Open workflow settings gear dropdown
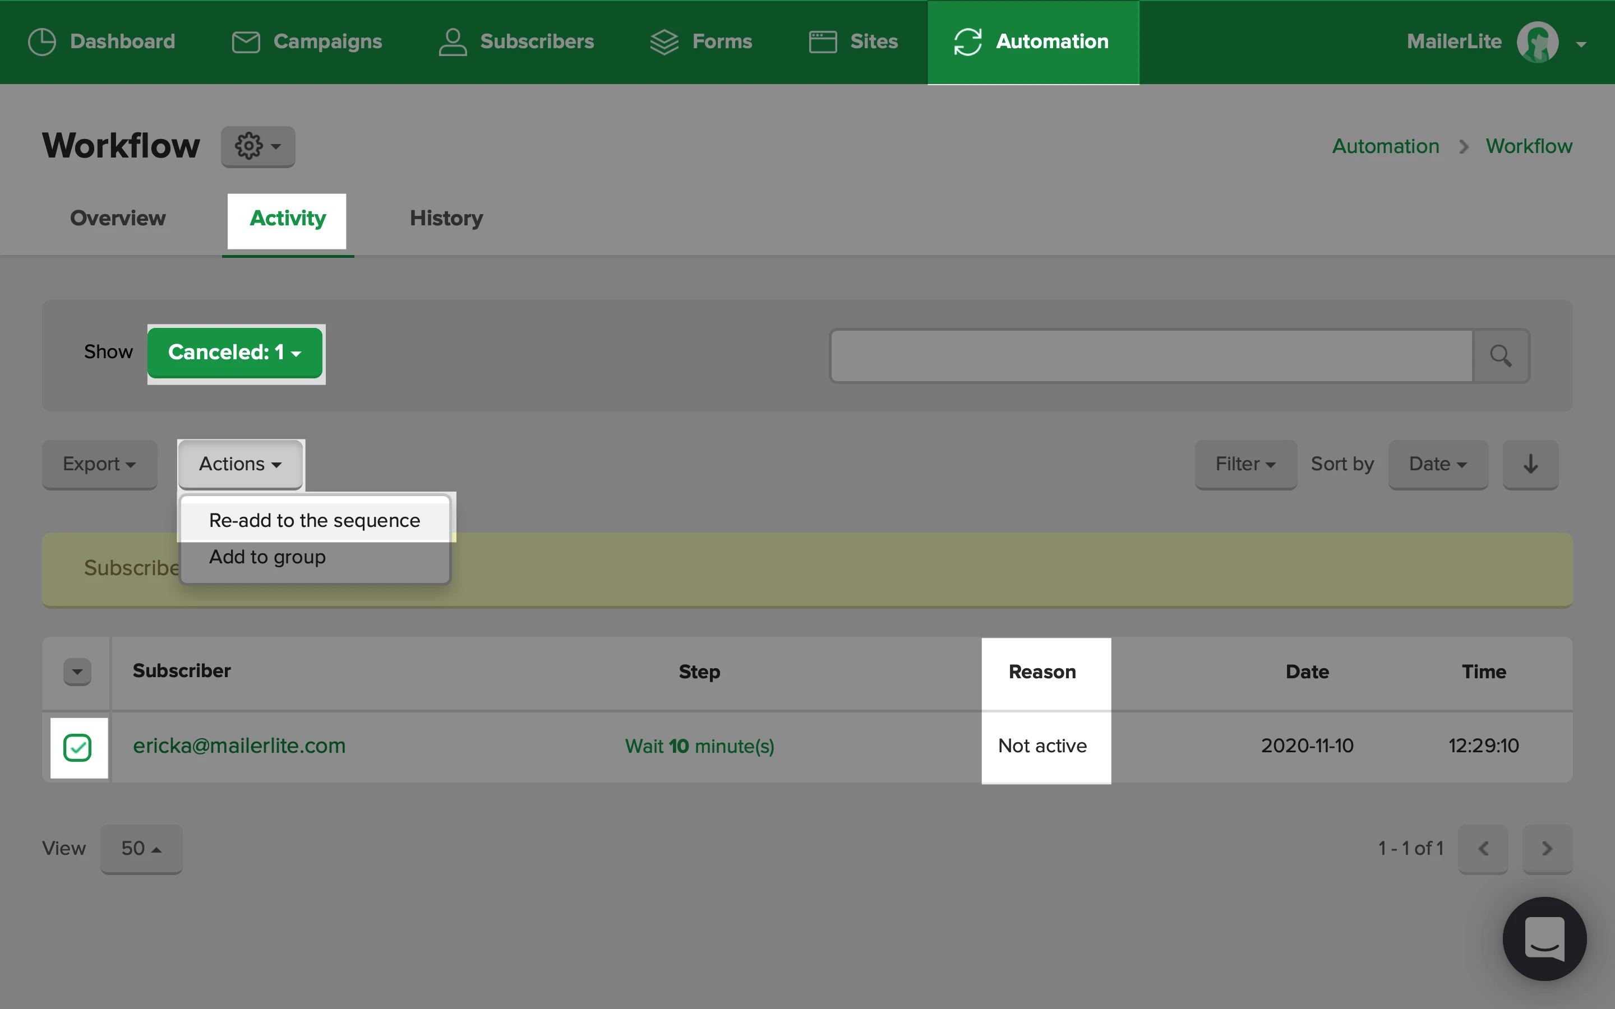The image size is (1615, 1009). click(x=257, y=146)
